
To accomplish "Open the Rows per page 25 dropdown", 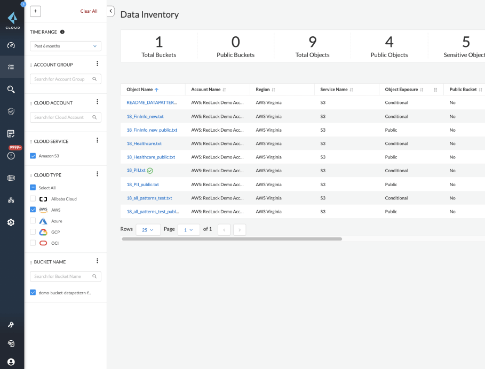I will pyautogui.click(x=148, y=230).
